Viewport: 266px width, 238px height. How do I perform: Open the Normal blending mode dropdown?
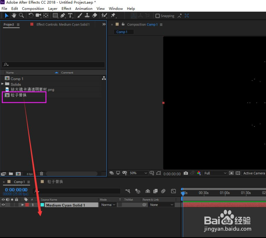[x=108, y=205]
